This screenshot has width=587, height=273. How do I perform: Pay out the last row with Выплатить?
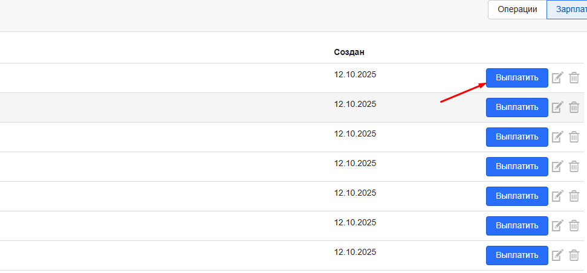517,255
